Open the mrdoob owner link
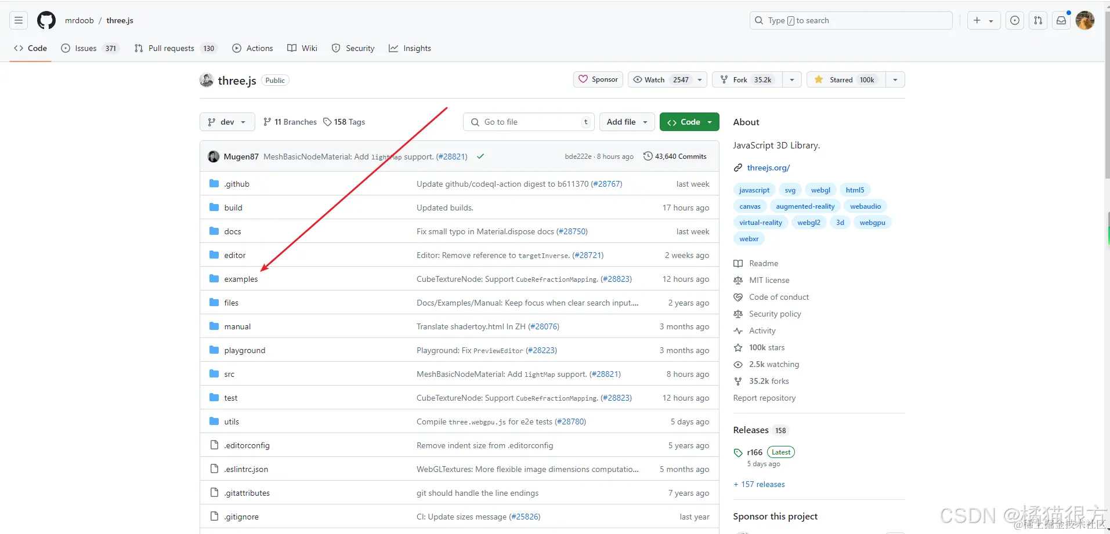Image resolution: width=1110 pixels, height=534 pixels. coord(79,20)
